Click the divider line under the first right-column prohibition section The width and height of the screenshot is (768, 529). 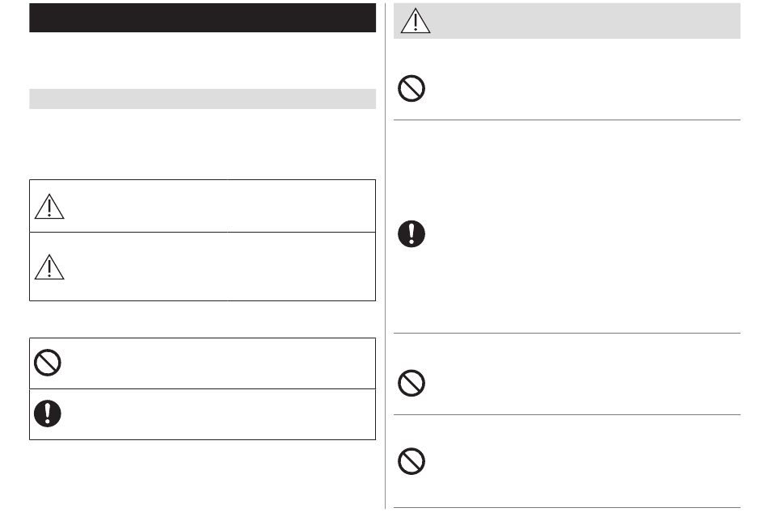567,120
